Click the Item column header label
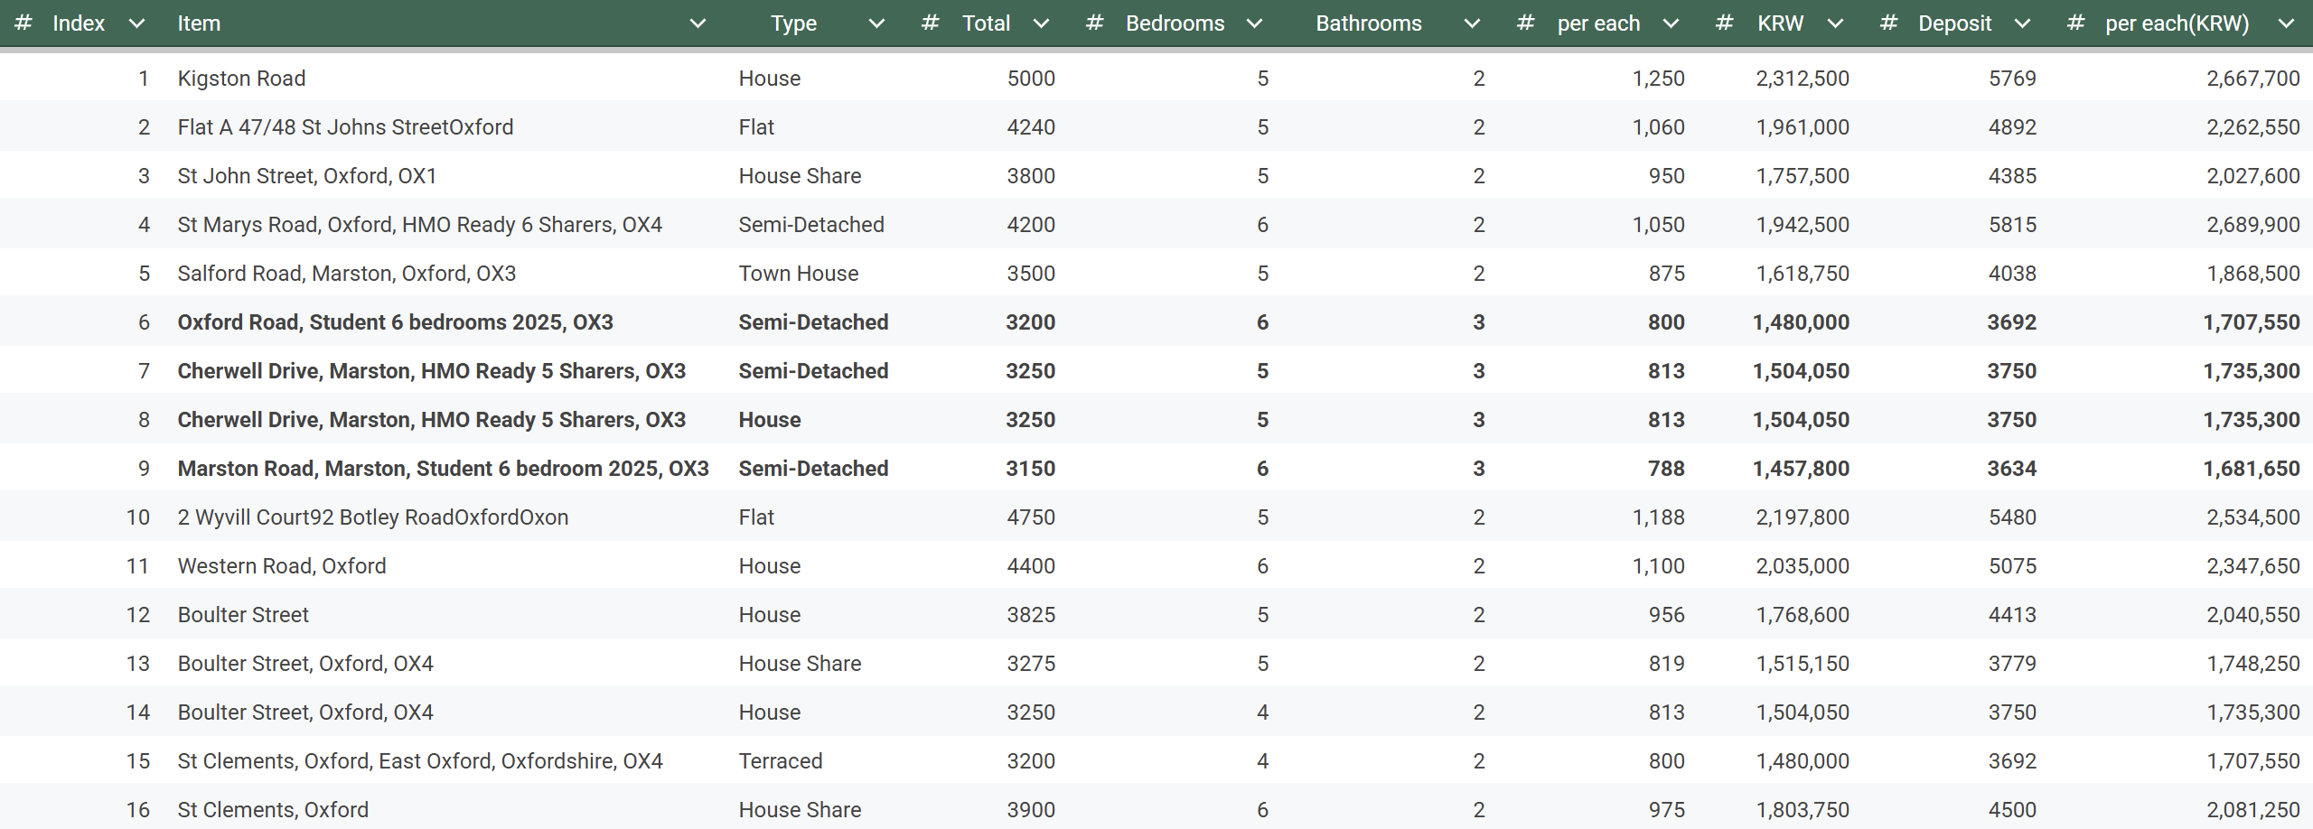The height and width of the screenshot is (829, 2313). (x=199, y=23)
